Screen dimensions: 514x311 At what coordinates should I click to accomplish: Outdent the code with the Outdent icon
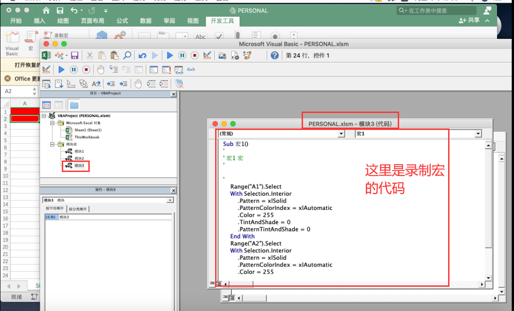tap(123, 84)
